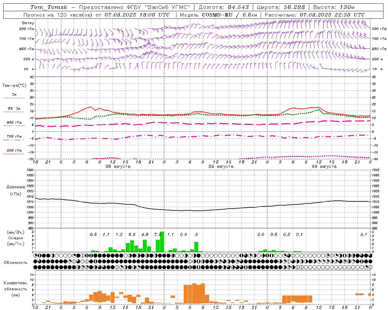The image size is (388, 310).
Task: Click the 3-hour precipitation value 1.2
Action: coord(119,234)
